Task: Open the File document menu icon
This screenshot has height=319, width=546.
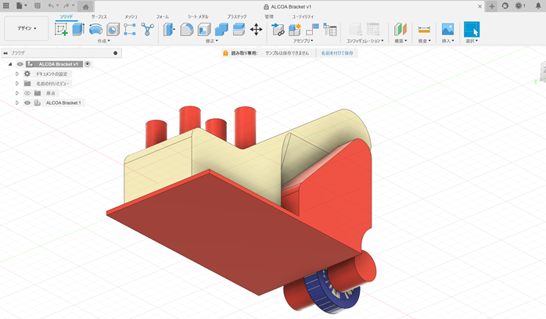Action: 21,5
